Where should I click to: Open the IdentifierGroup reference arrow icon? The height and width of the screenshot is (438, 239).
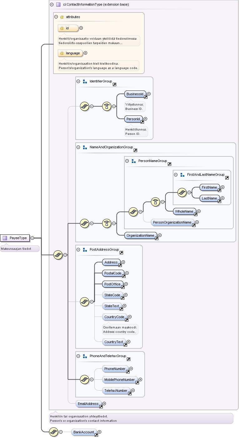(115, 85)
